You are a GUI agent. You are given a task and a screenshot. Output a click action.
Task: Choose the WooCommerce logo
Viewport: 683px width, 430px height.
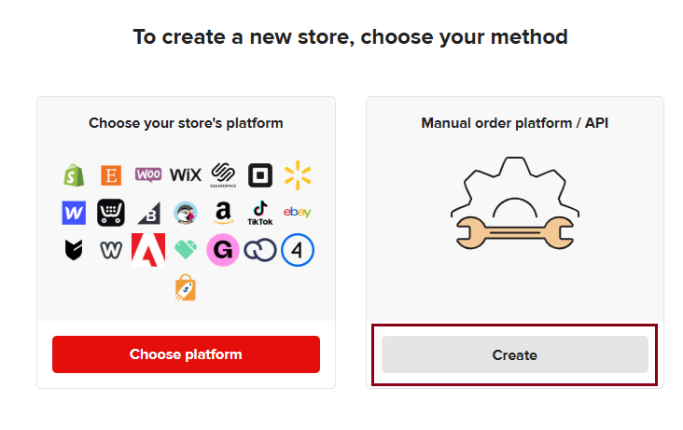[x=148, y=174]
